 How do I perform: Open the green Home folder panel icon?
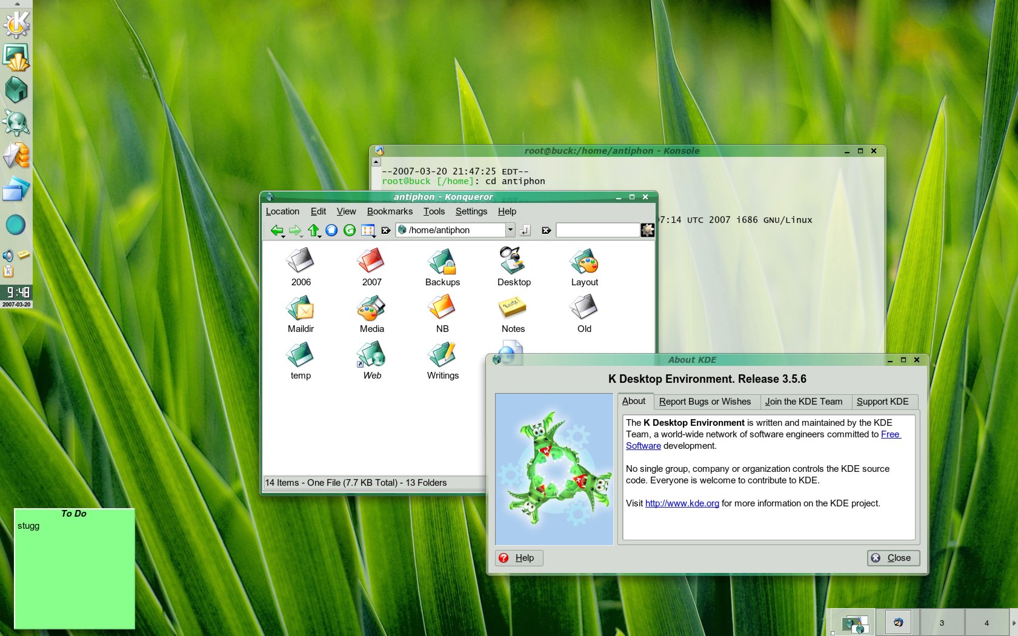click(x=16, y=90)
